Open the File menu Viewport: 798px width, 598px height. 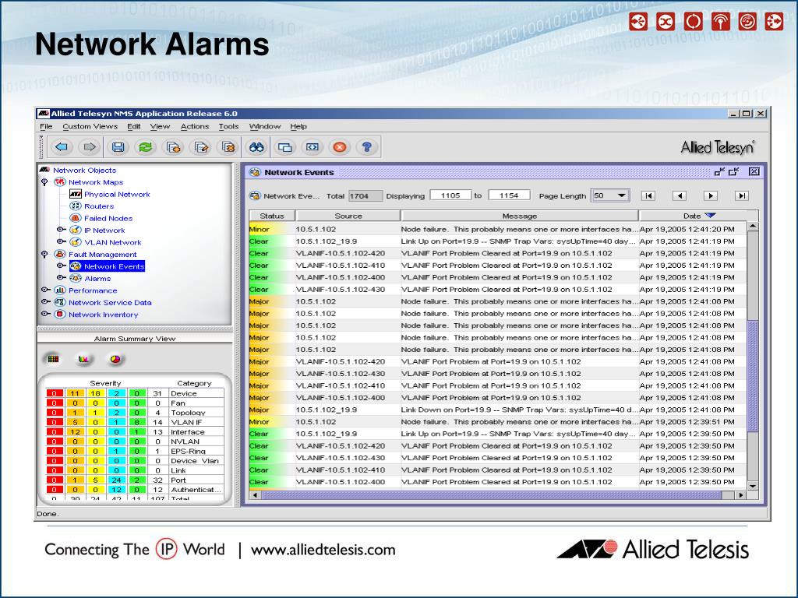point(46,126)
